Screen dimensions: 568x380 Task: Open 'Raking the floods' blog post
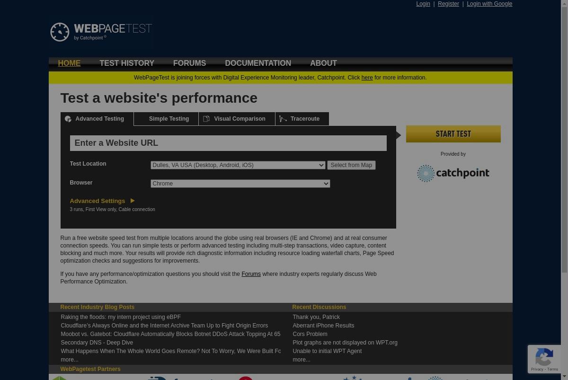click(x=121, y=317)
